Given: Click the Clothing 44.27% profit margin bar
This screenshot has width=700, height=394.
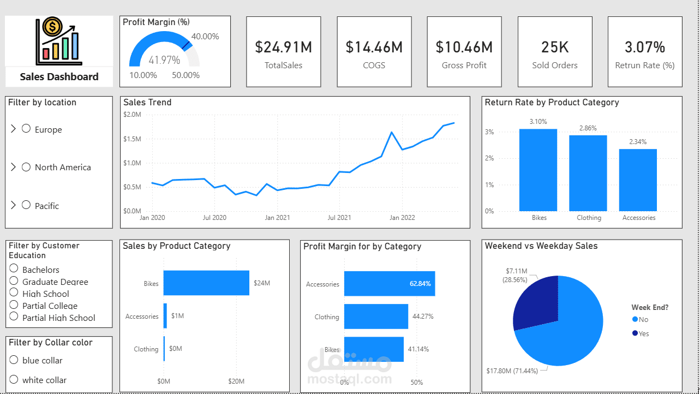Looking at the screenshot, I should point(376,317).
